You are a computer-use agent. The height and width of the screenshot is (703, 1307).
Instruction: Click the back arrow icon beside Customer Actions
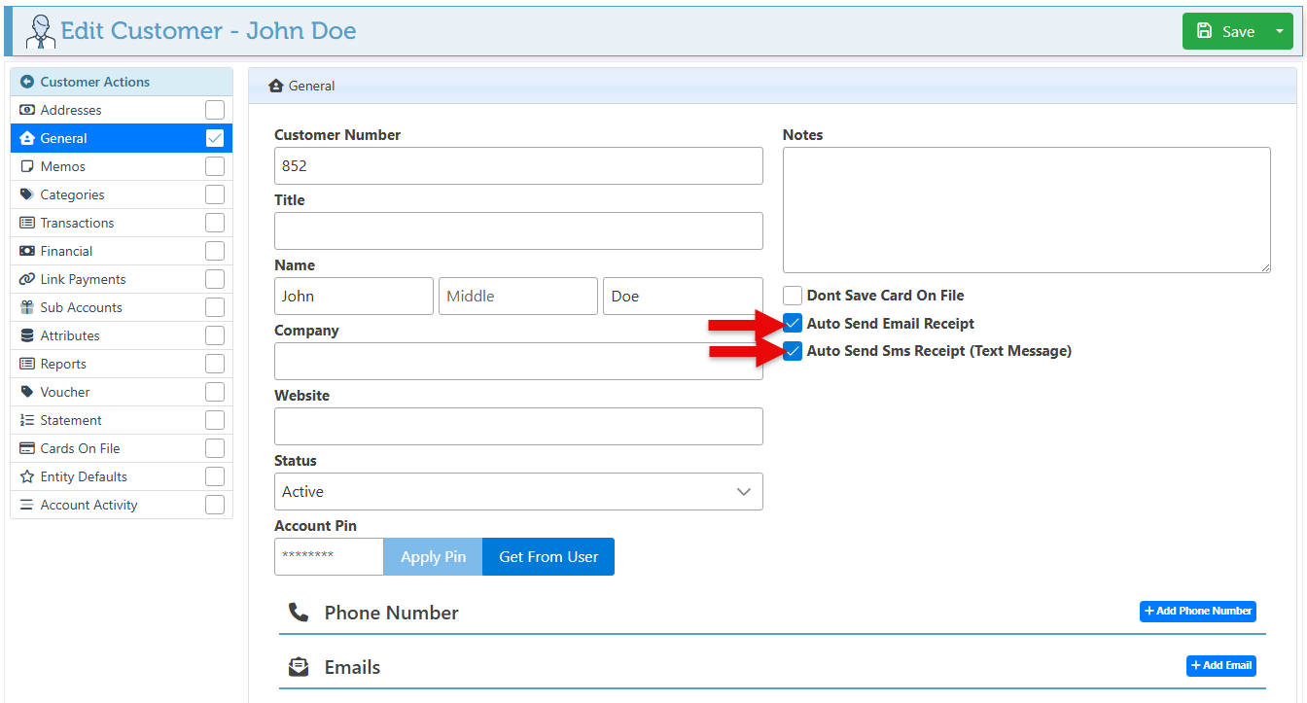tap(27, 83)
